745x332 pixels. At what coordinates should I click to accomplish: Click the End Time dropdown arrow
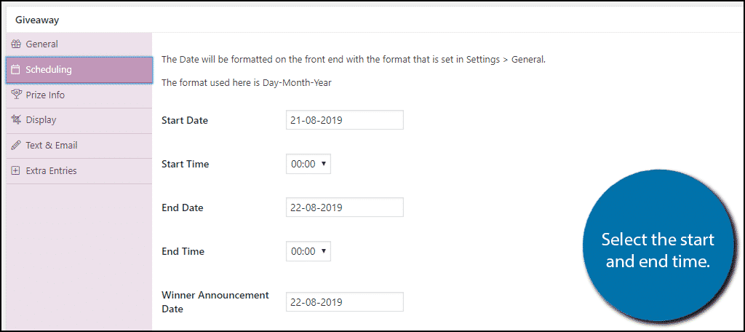pyautogui.click(x=324, y=250)
